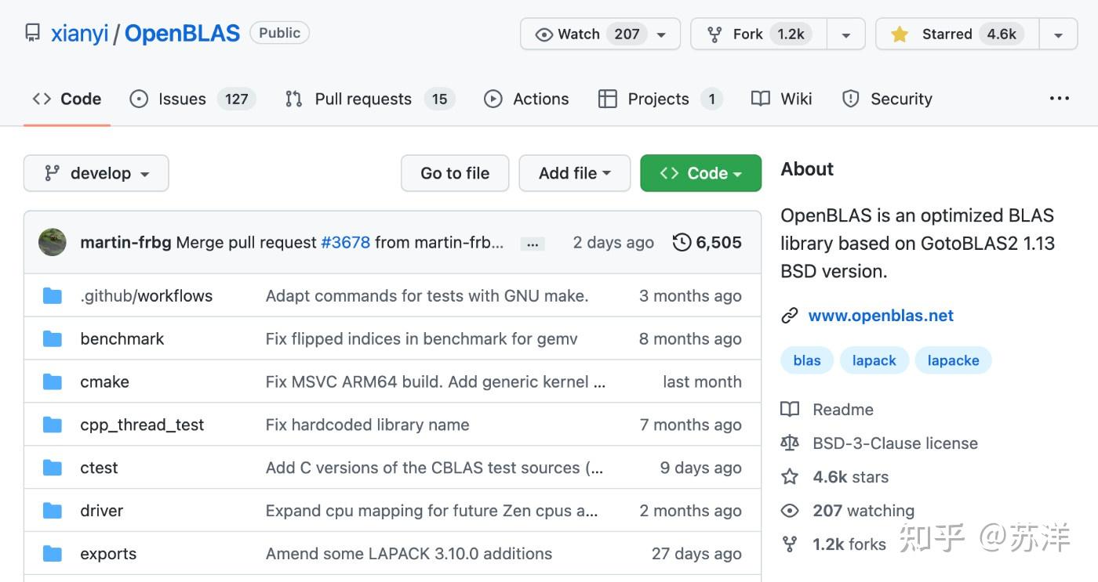This screenshot has width=1098, height=582.
Task: Open the develop branch dropdown
Action: (x=96, y=173)
